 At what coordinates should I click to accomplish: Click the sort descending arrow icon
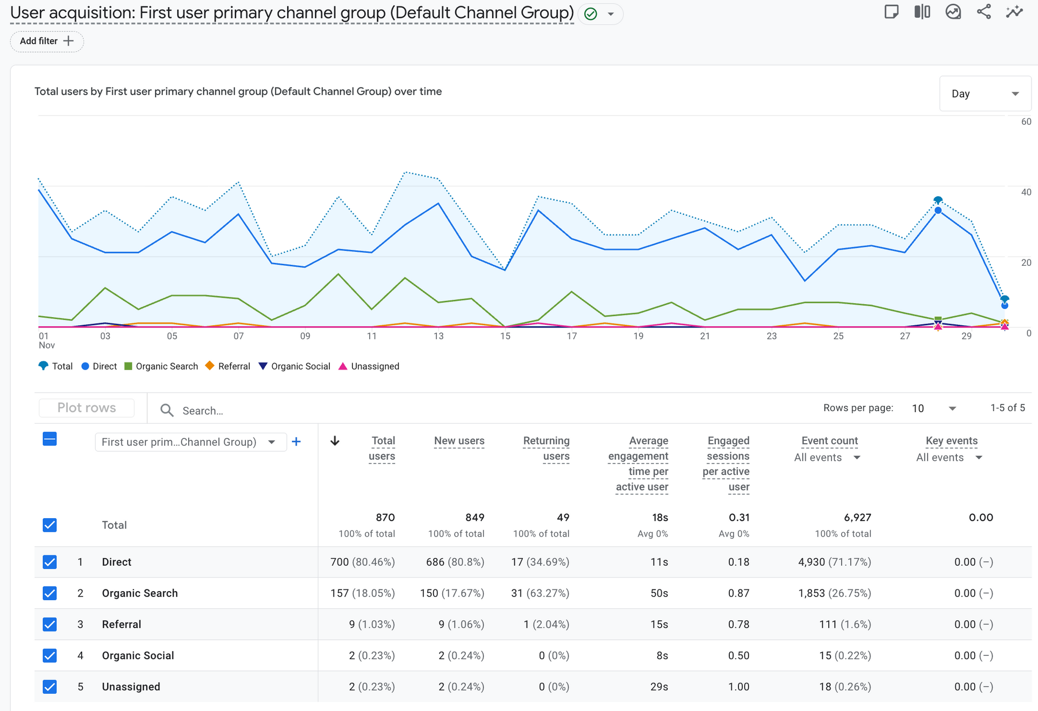(335, 441)
